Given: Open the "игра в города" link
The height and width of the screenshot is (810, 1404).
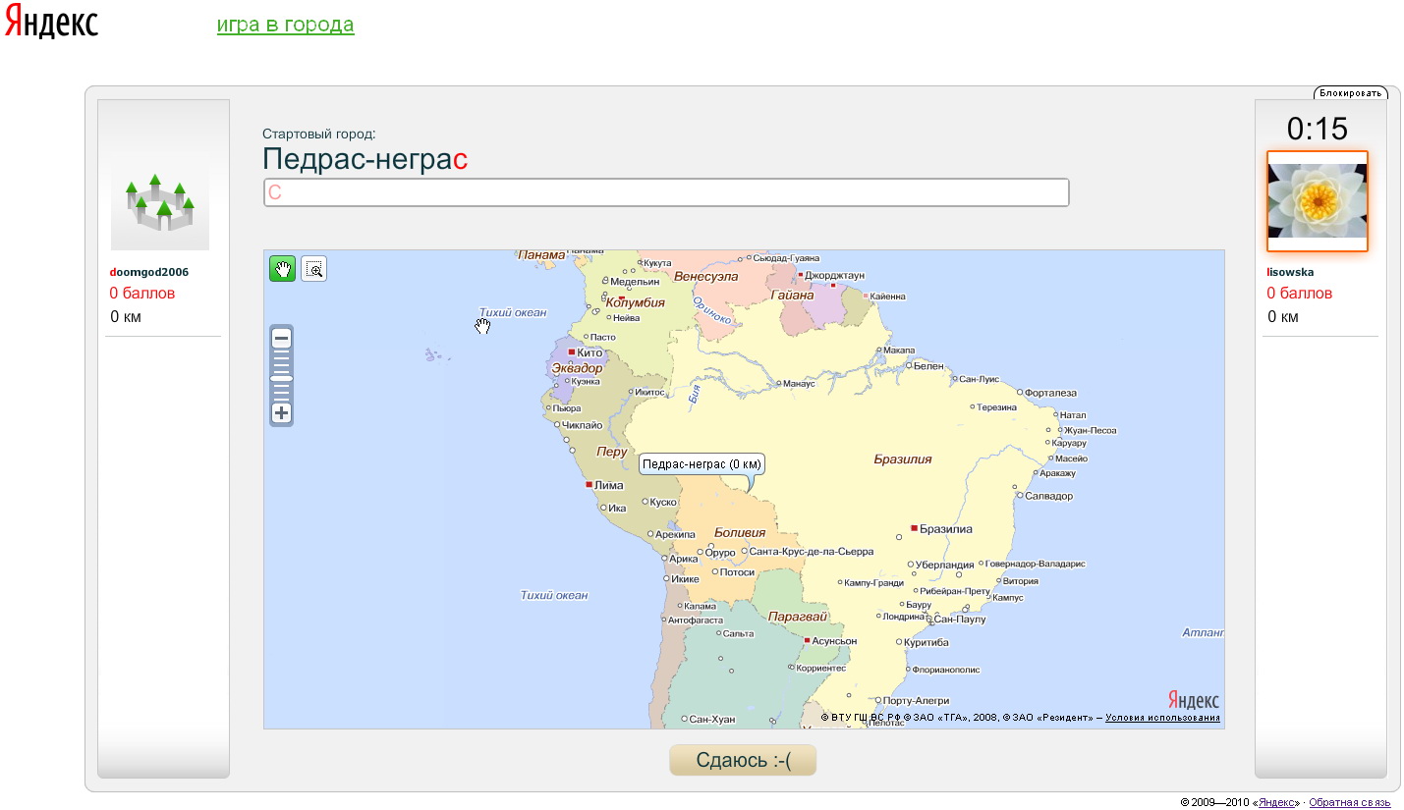Looking at the screenshot, I should (x=285, y=25).
